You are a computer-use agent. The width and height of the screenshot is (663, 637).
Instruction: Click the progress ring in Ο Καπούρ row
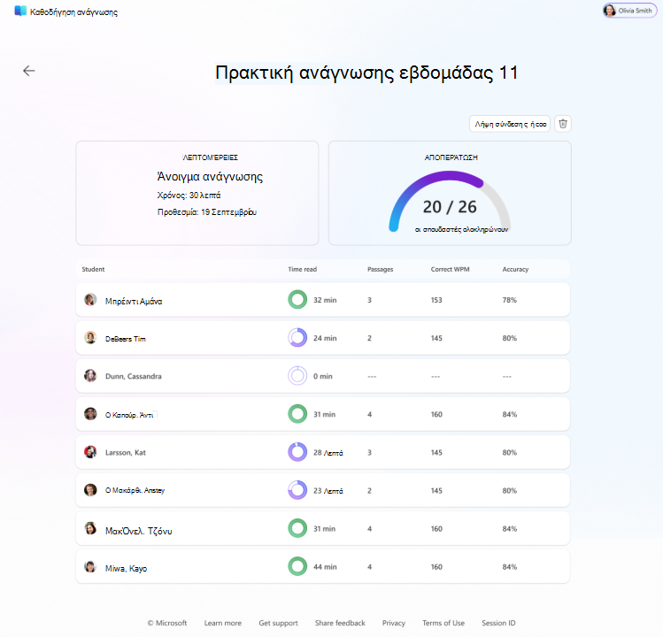[x=297, y=414]
